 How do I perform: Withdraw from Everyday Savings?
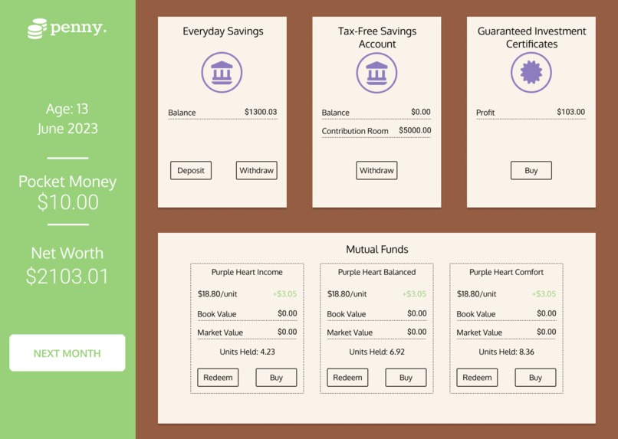257,171
